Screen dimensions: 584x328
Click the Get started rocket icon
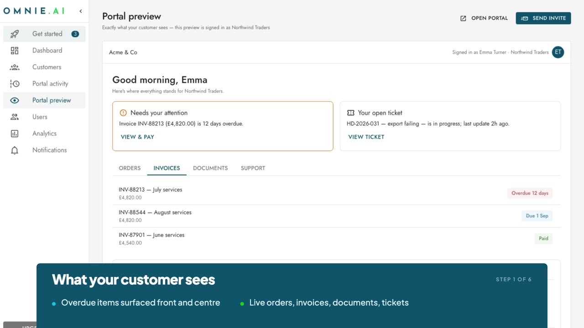click(x=15, y=34)
